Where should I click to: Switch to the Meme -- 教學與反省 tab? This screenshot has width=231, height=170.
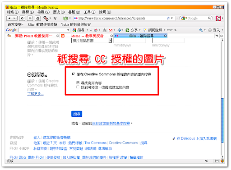[x=88, y=36]
